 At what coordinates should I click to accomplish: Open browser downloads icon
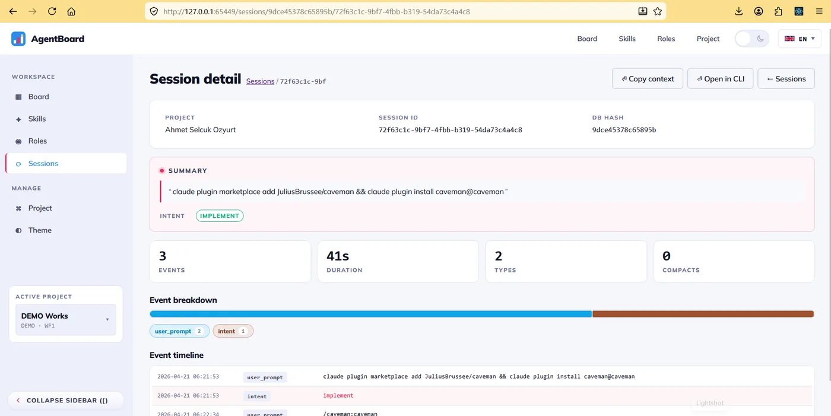(x=739, y=11)
